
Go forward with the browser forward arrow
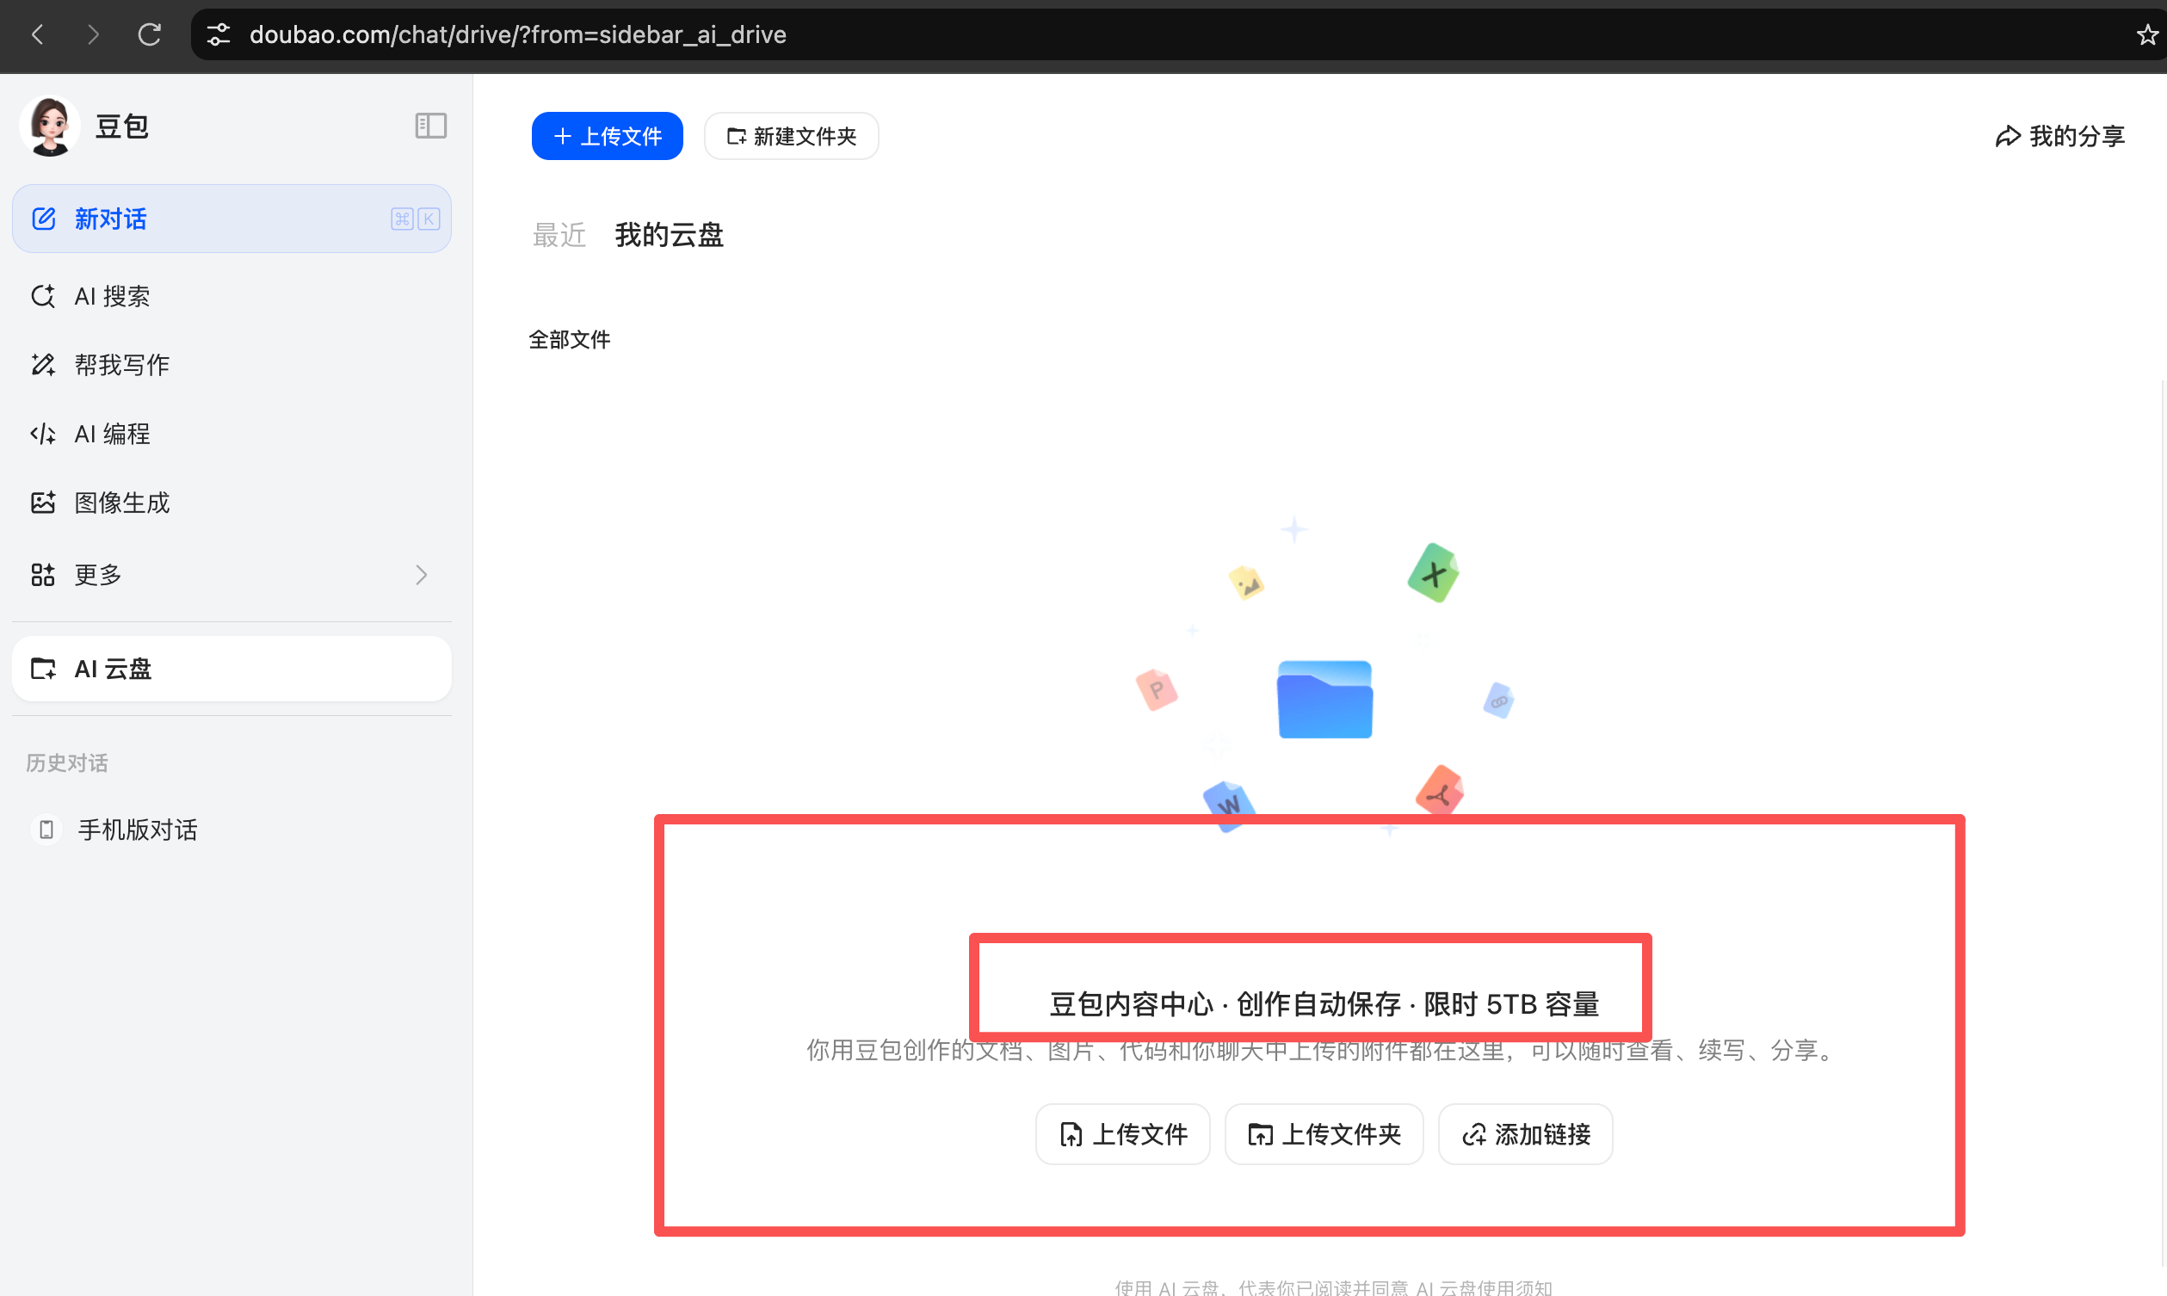point(93,35)
